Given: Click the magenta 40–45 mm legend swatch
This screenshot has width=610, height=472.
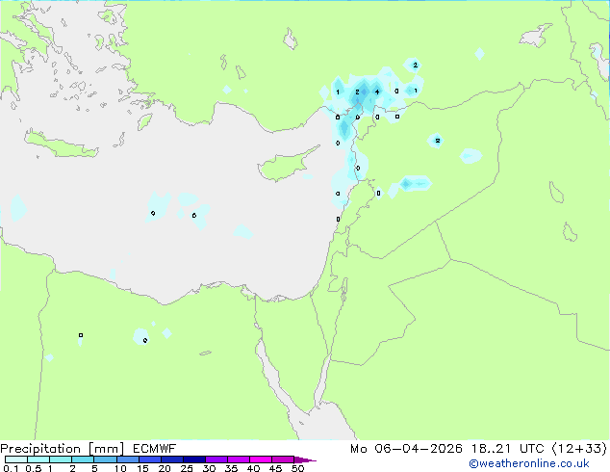Looking at the screenshot, I should pos(261,459).
